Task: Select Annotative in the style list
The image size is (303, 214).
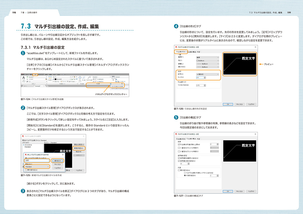Action: point(28,145)
